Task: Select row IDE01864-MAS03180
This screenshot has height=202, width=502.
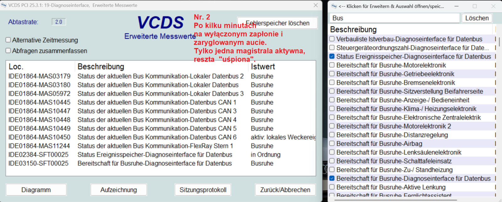Action: 161,85
